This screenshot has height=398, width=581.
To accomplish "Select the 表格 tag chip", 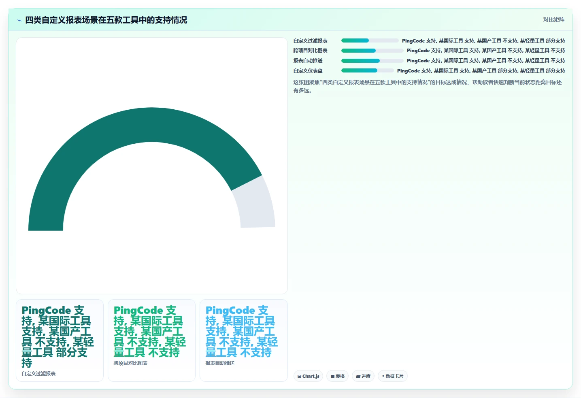I will pos(337,376).
